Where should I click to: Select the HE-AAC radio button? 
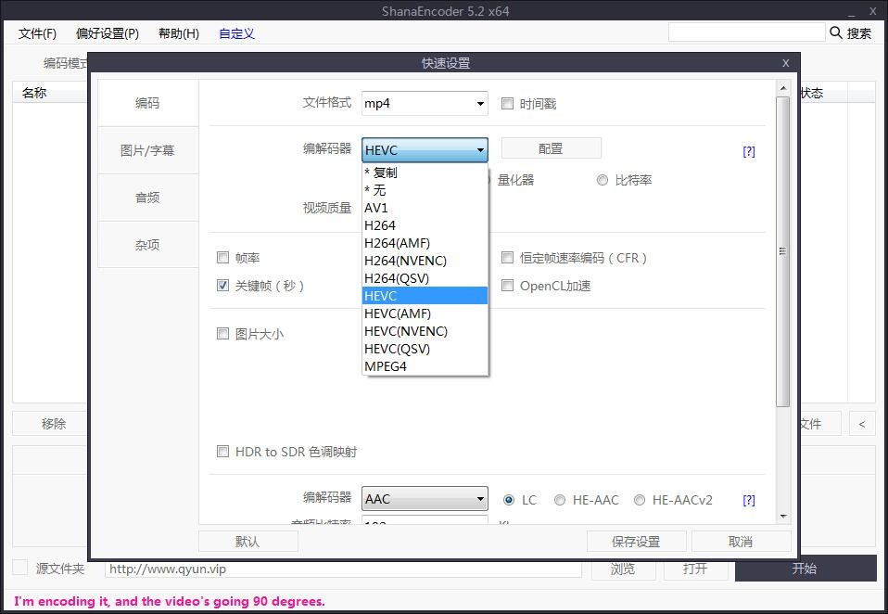click(x=560, y=500)
